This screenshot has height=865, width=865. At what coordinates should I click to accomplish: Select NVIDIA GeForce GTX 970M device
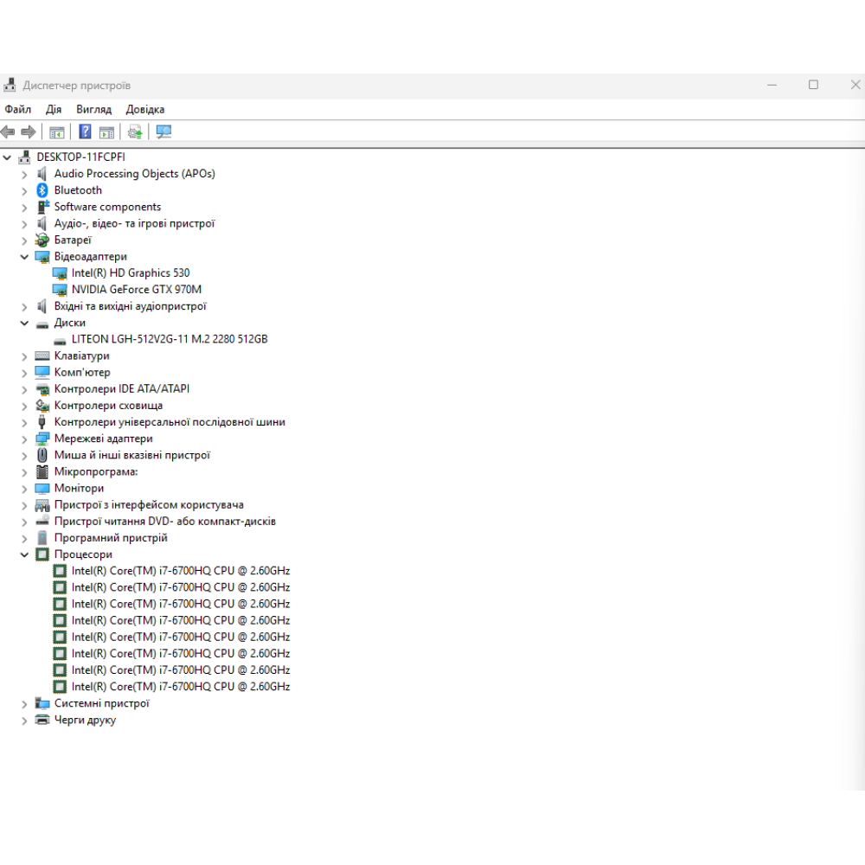tap(136, 290)
